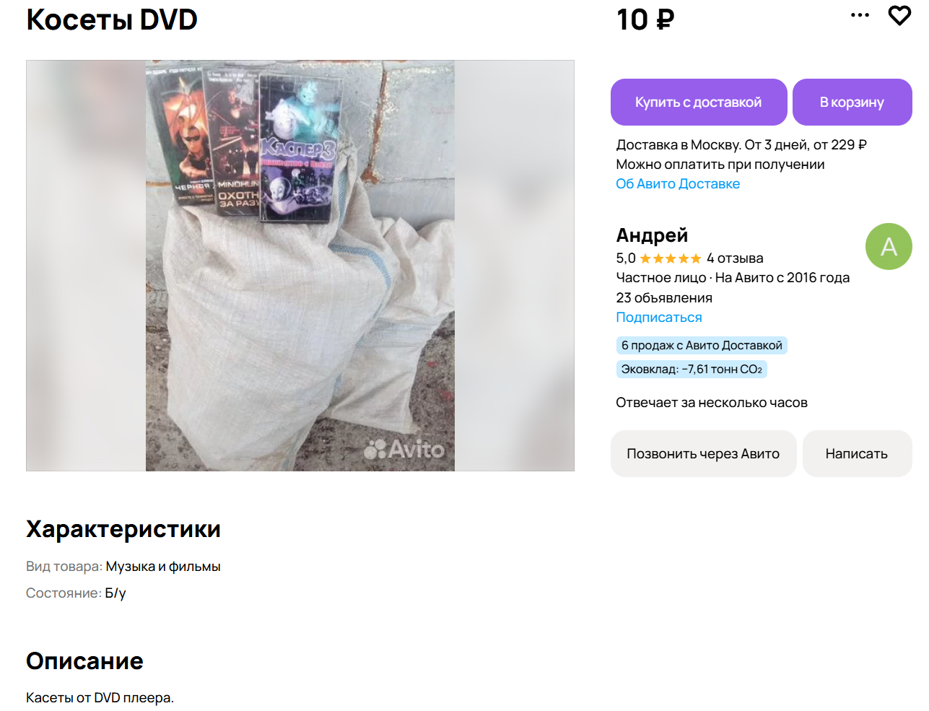Open seller name Андрей profile
The height and width of the screenshot is (711, 929).
[652, 235]
